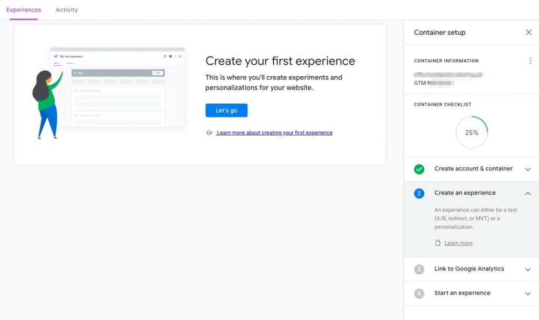Open the link about creating your first experience
Image resolution: width=539 pixels, height=320 pixels.
[275, 133]
